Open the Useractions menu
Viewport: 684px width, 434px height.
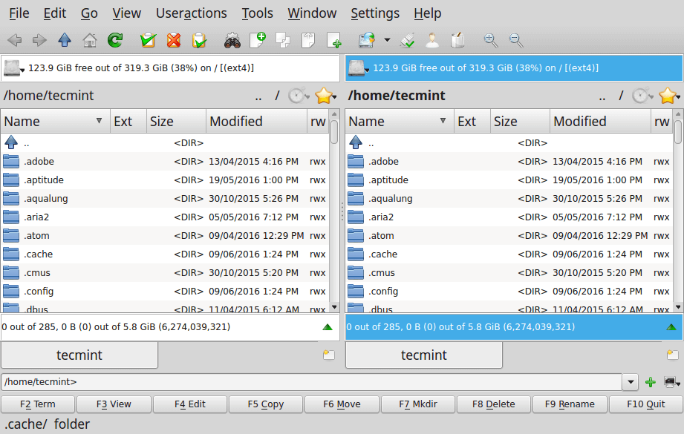pos(191,13)
